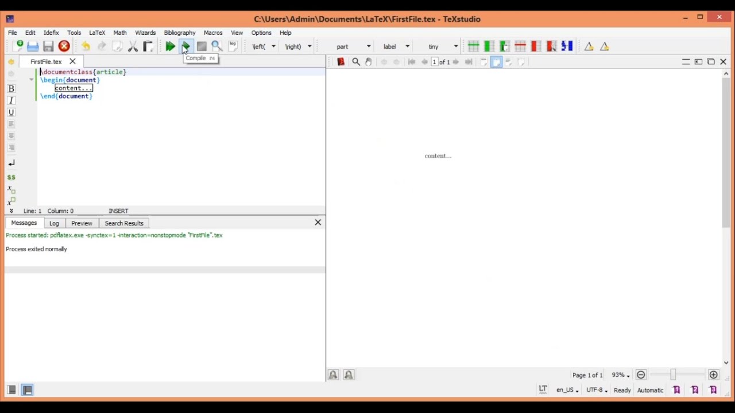Click the red PDF external viewer icon

pos(341,61)
